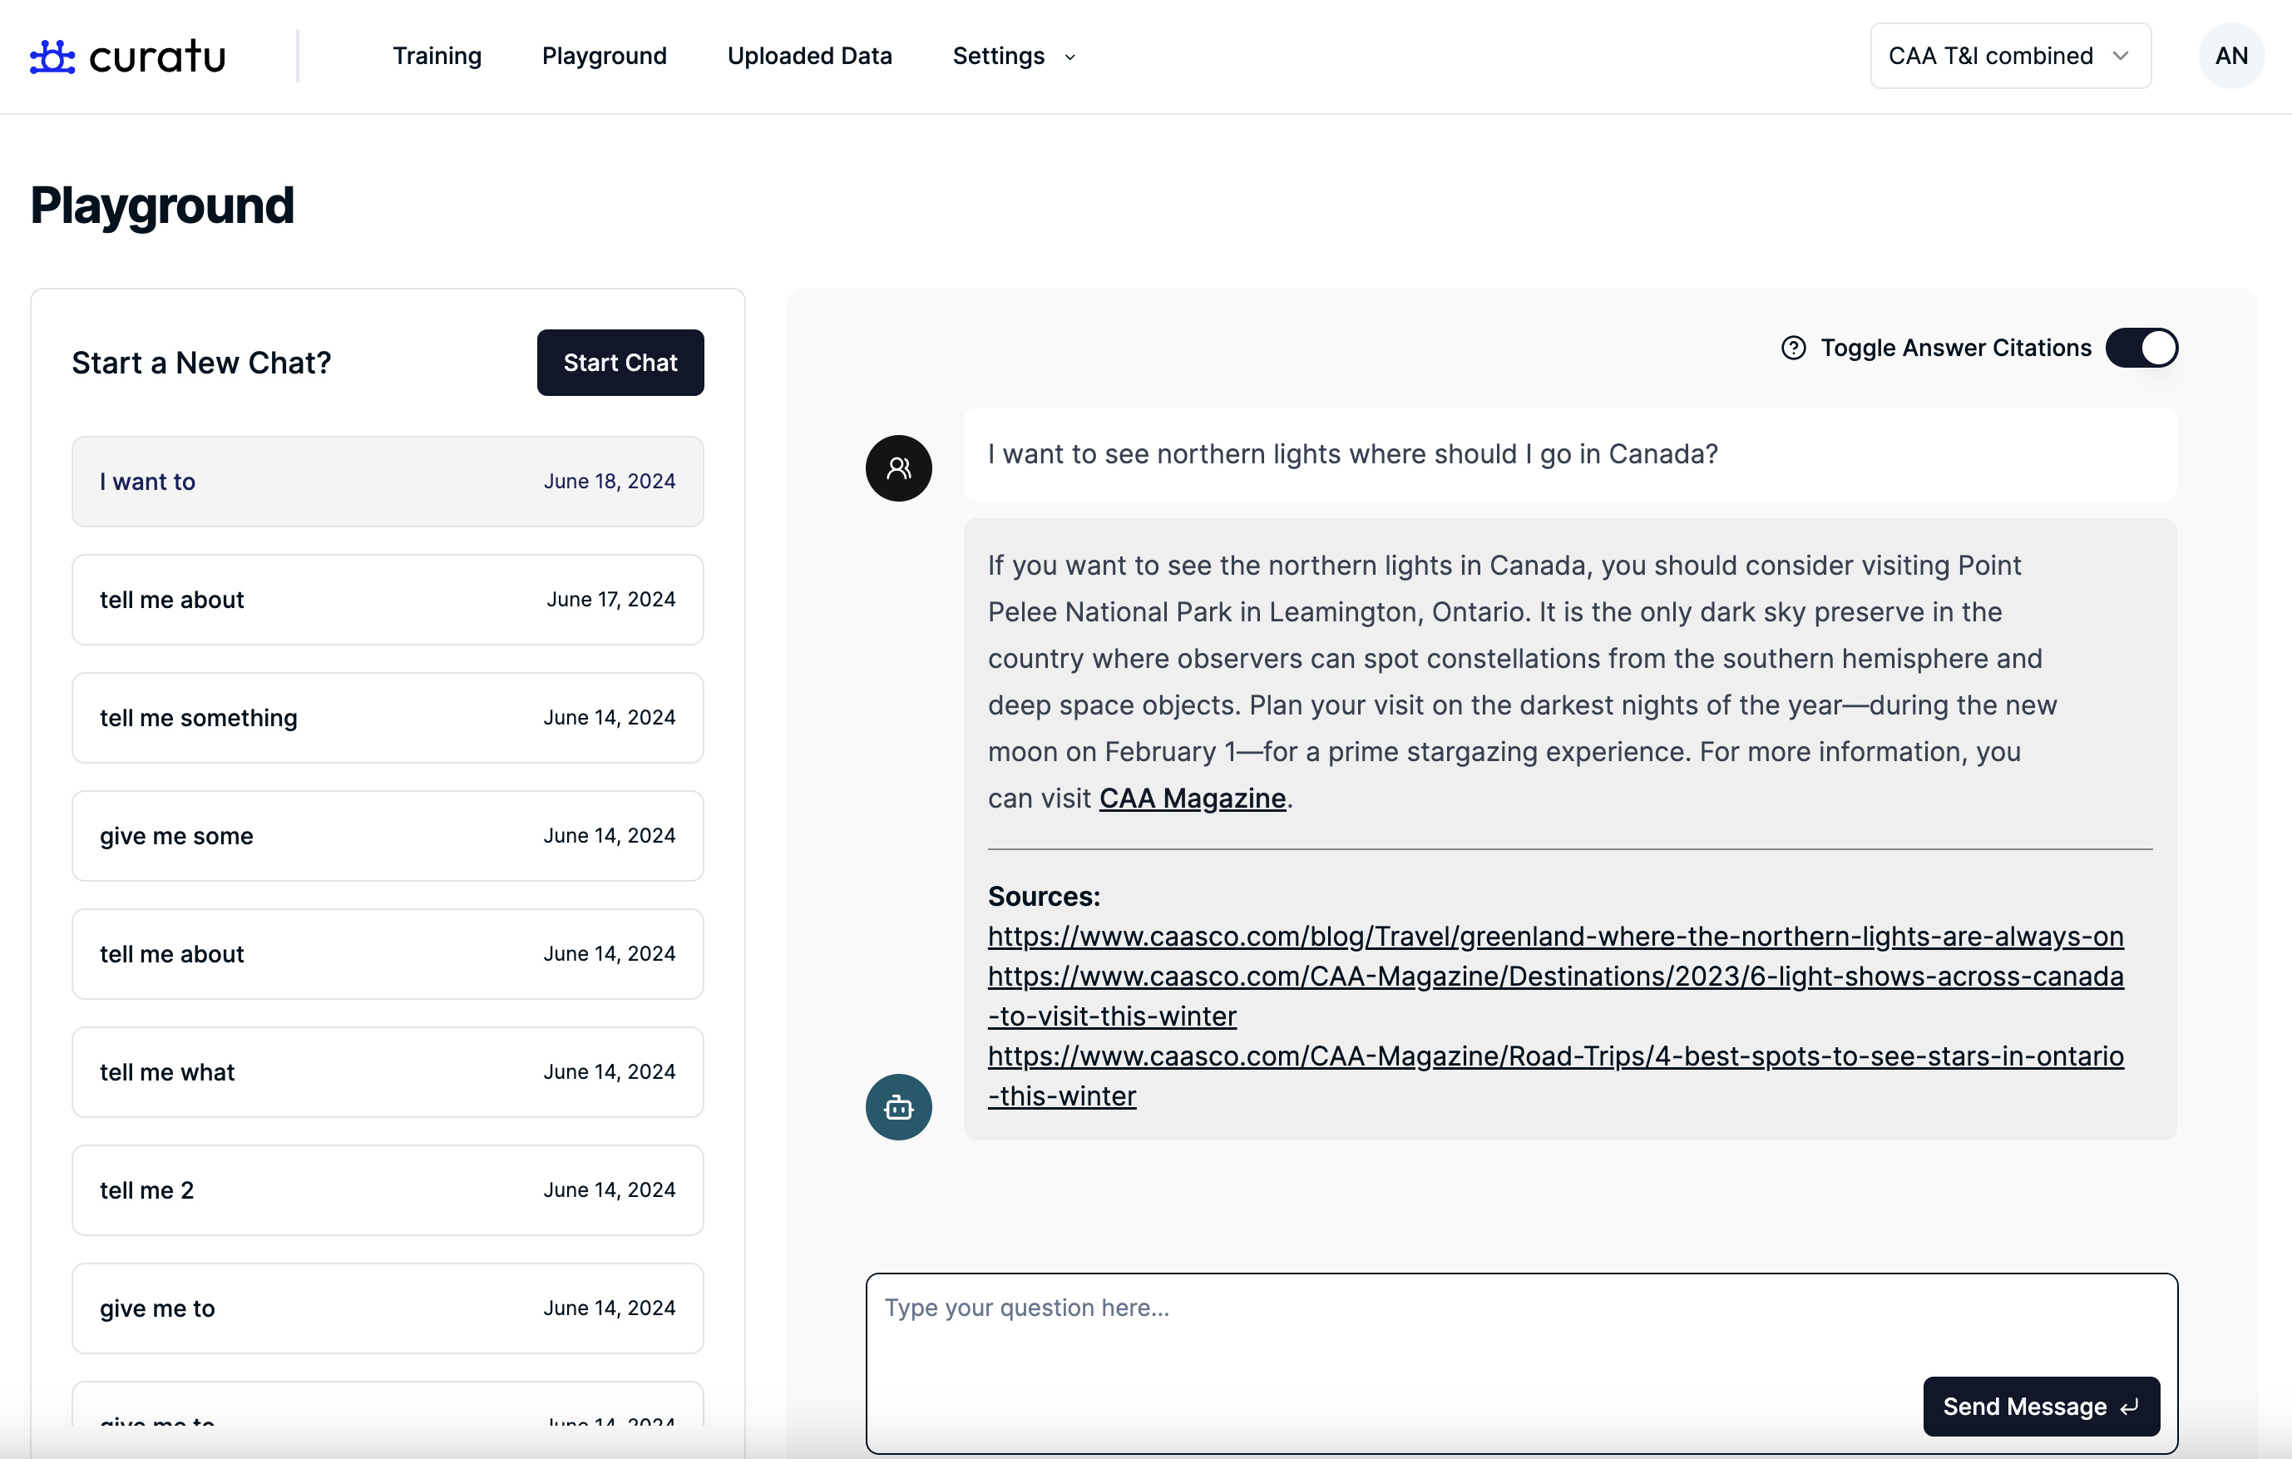Open the 6-light-shows-across-canada source link
The width and height of the screenshot is (2292, 1459).
(1555, 996)
